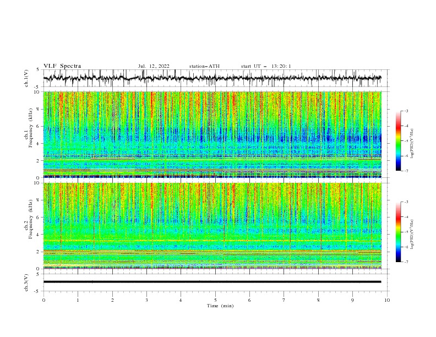
Task: Click the "ch.1(V)" axis label
Action: coord(26,78)
